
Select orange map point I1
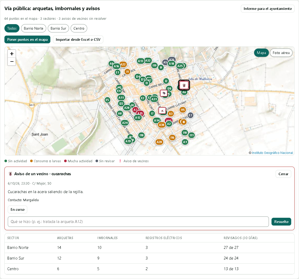tap(127, 72)
